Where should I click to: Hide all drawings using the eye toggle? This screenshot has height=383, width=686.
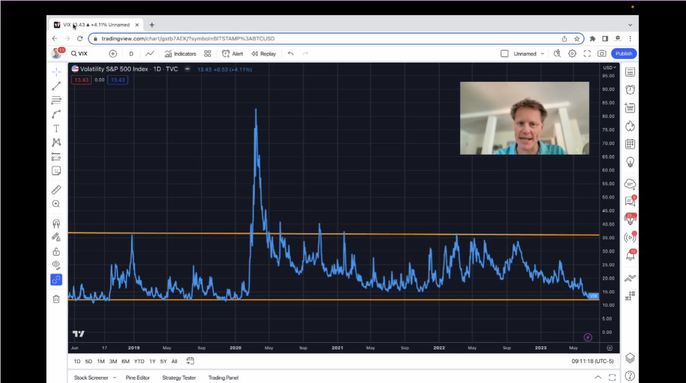[56, 265]
